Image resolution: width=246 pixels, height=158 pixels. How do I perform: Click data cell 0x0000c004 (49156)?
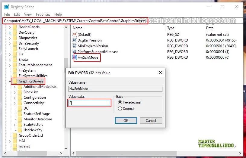(221, 40)
